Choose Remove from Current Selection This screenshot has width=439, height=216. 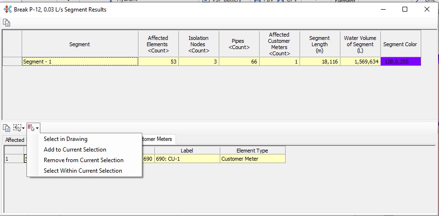tap(84, 160)
